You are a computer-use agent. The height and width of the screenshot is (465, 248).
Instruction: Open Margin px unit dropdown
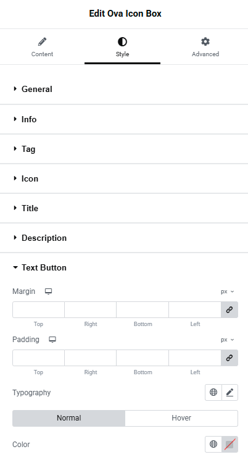click(227, 291)
